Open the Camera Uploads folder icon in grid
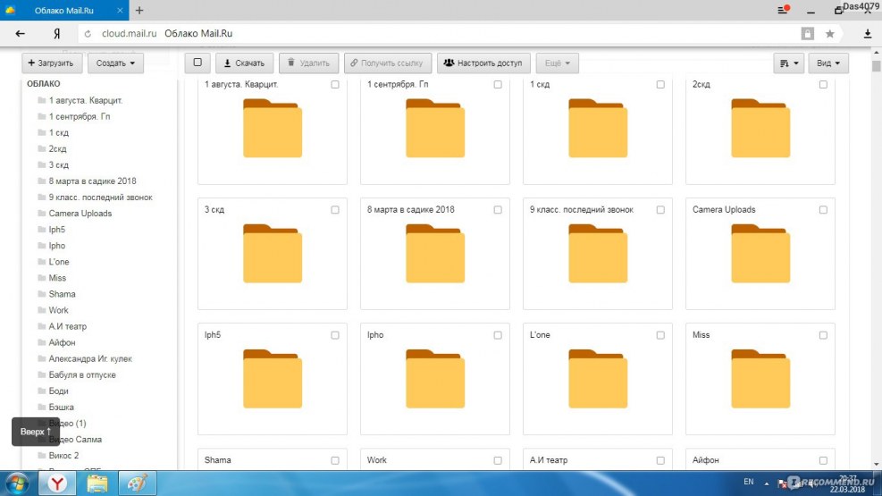 tap(760, 254)
